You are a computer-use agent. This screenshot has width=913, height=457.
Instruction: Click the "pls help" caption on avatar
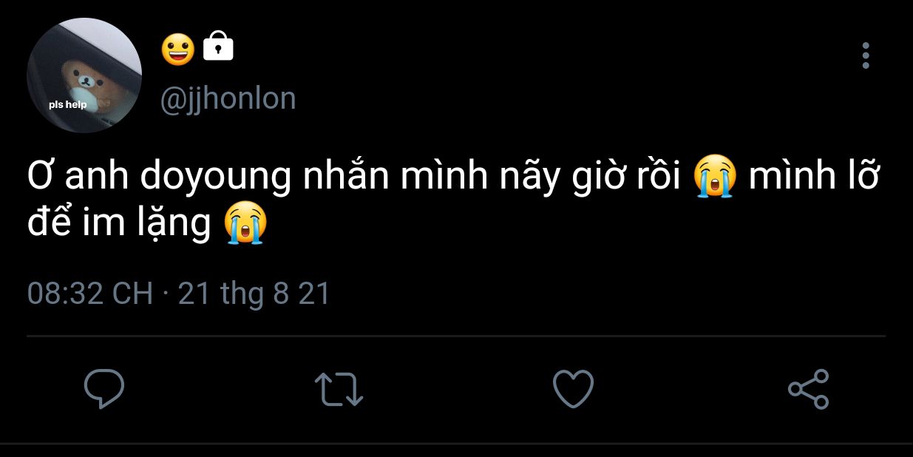68,104
